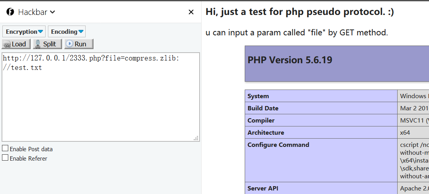Click the Server API row label

263,189
